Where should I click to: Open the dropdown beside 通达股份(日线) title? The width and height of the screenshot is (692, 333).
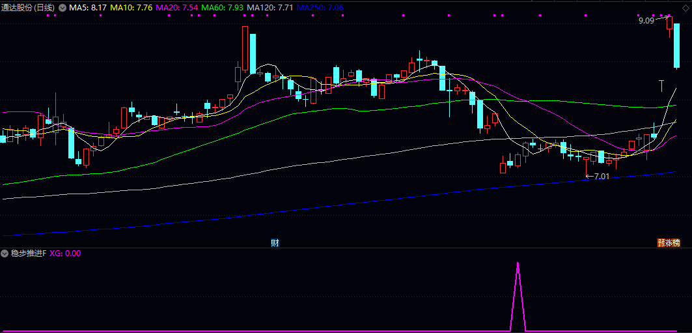pos(62,8)
